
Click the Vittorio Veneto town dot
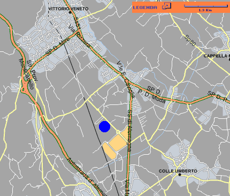click(70, 12)
